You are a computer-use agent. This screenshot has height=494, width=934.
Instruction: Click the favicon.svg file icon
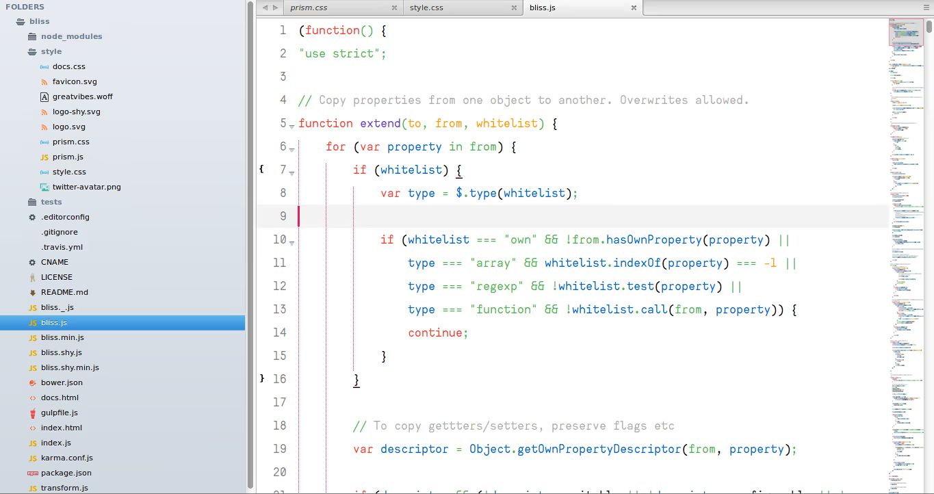click(x=44, y=81)
